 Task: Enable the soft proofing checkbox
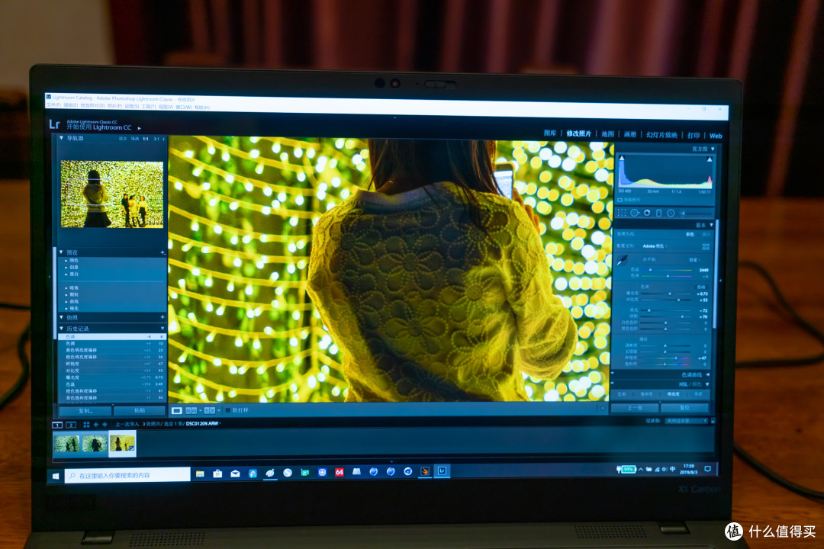point(228,410)
